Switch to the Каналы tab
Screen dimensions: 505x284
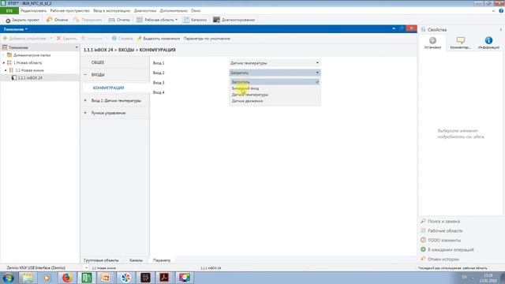[136, 260]
